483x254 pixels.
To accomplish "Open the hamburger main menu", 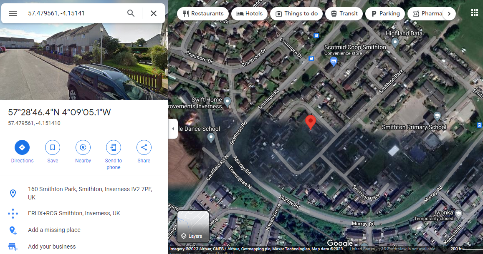I will tap(13, 13).
